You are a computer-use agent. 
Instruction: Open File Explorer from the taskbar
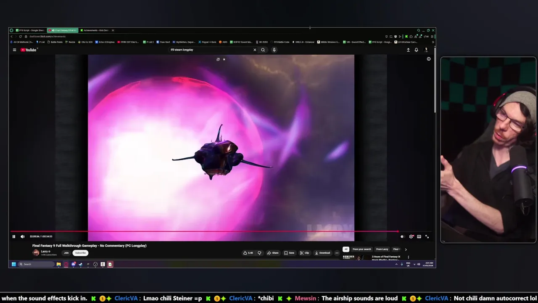pyautogui.click(x=59, y=264)
